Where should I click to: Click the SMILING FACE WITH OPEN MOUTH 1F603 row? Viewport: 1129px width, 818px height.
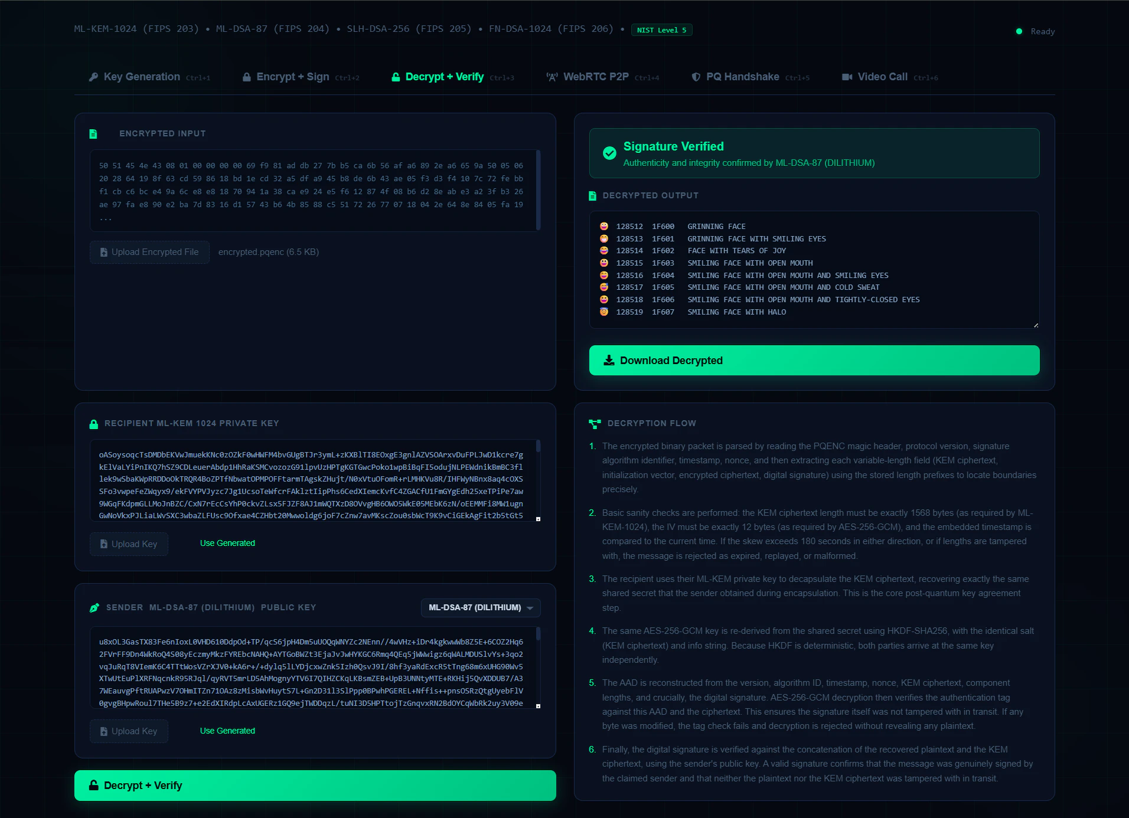pos(707,263)
